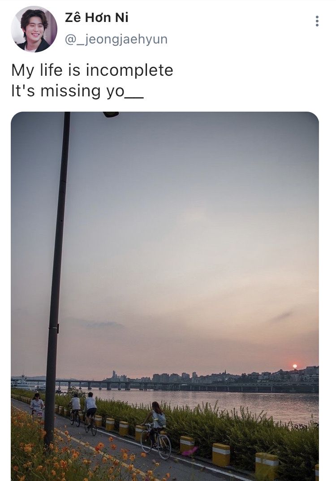Tap the person walking at far left
Image resolution: width=336 pixels, height=481 pixels.
coord(37,405)
